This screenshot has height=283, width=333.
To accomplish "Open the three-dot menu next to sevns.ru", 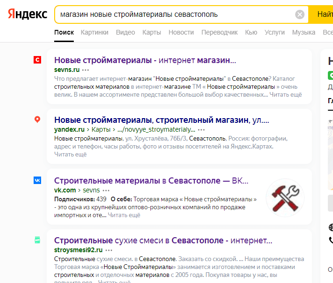I will coord(85,70).
